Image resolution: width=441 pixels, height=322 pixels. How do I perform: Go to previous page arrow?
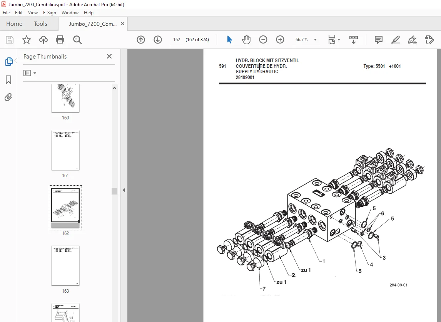point(141,40)
